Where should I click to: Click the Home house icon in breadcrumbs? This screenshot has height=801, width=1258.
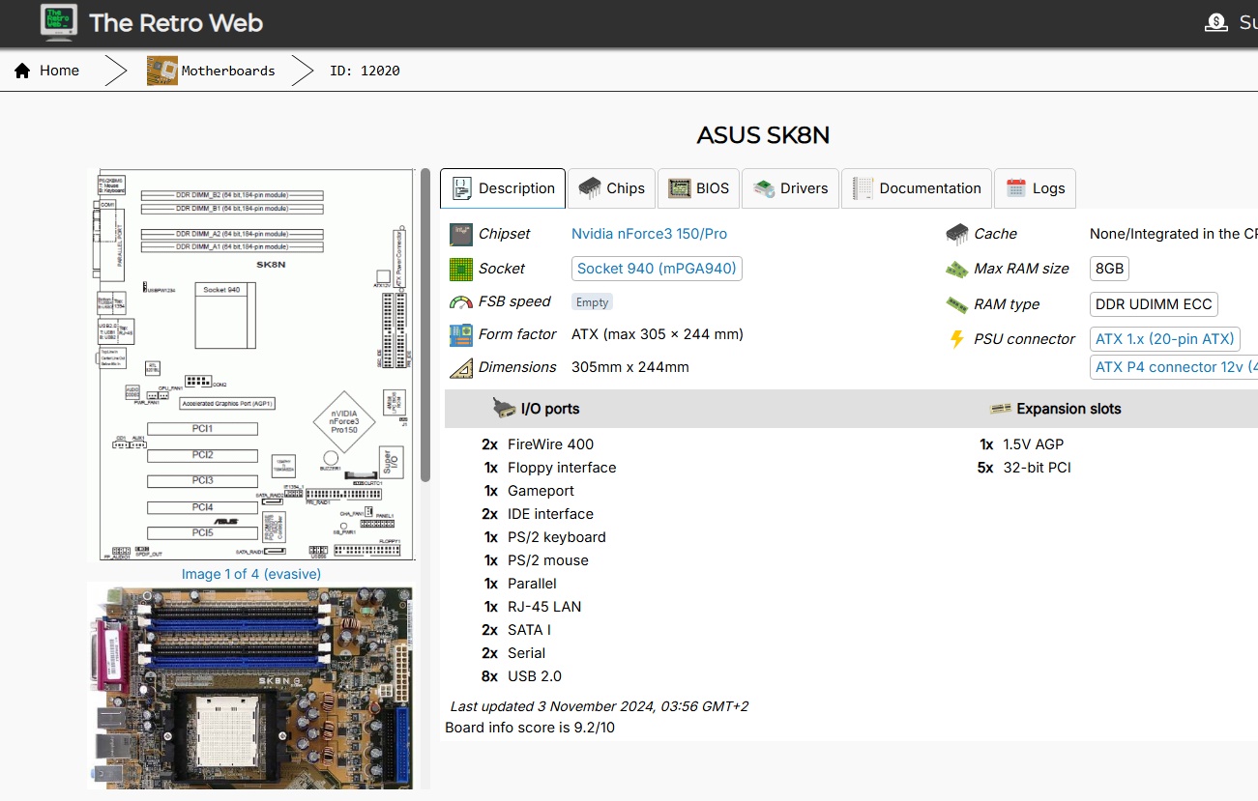(22, 71)
